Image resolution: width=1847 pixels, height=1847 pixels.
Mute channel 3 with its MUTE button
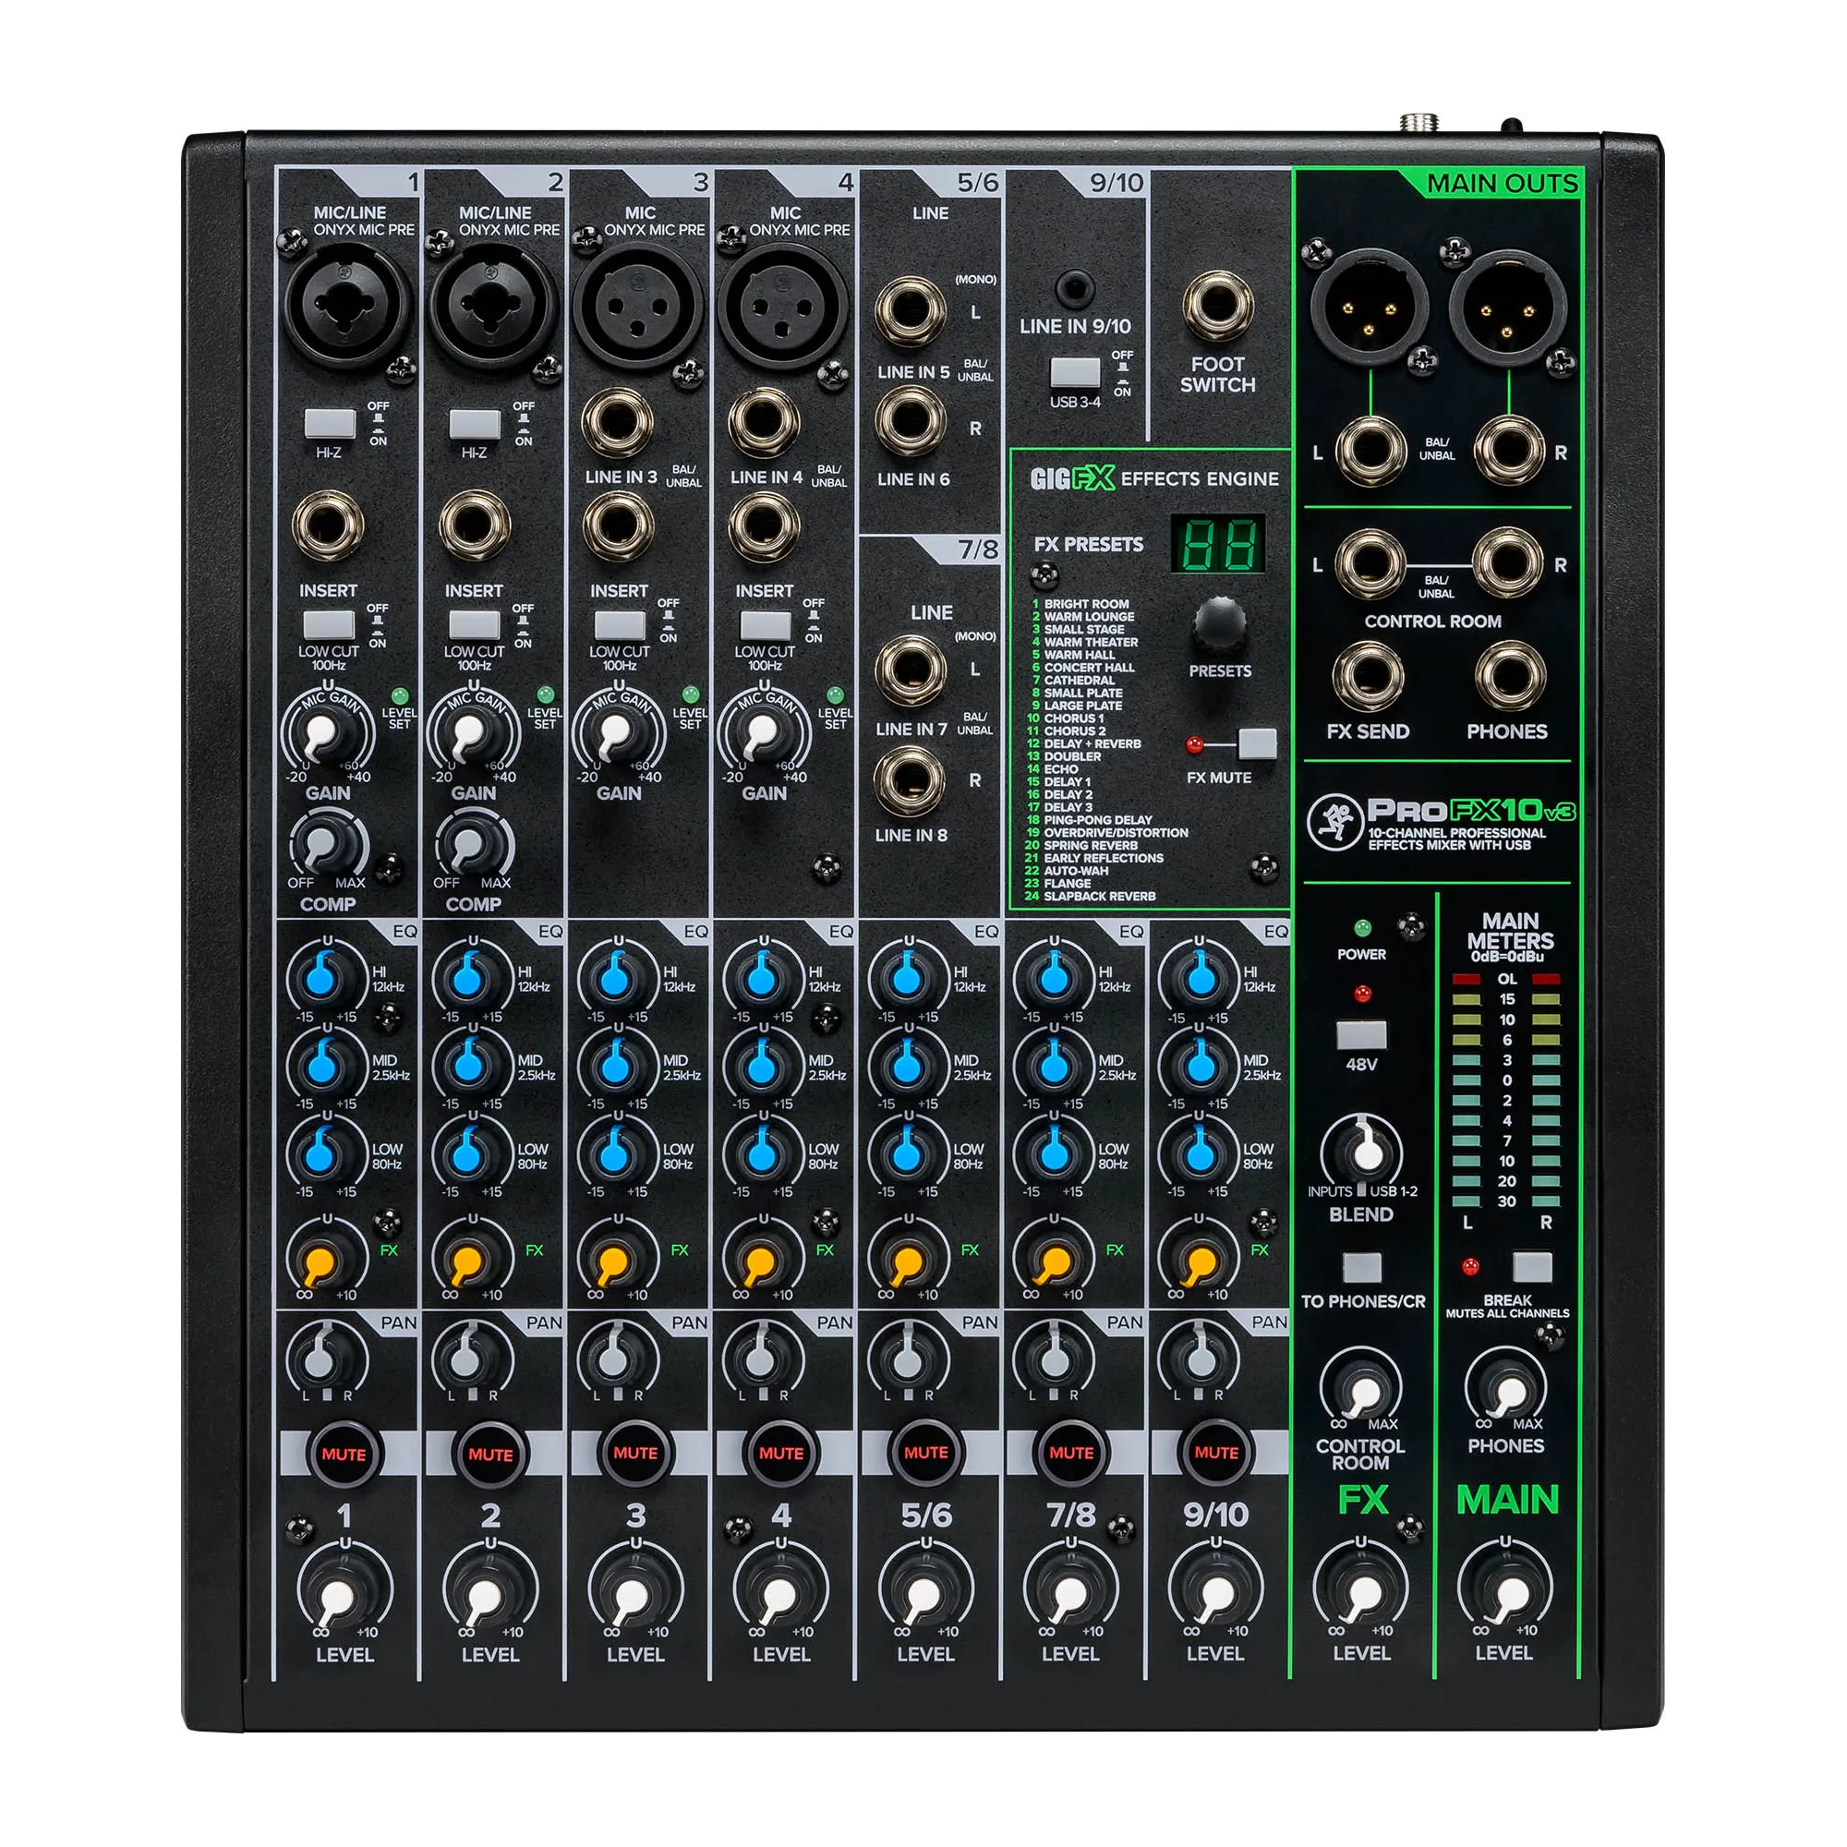click(634, 1453)
